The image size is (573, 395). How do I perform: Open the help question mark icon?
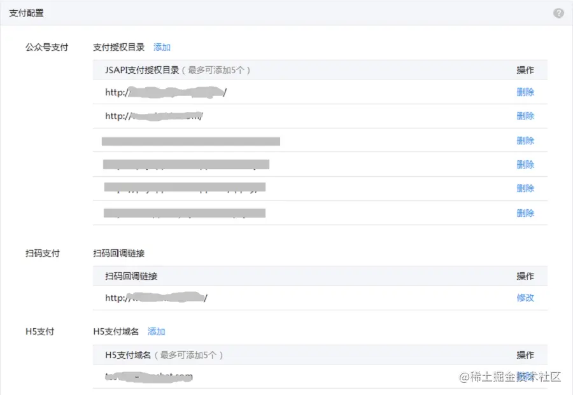(558, 13)
